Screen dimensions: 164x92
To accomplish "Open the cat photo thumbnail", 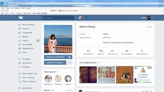I will pos(125,75).
